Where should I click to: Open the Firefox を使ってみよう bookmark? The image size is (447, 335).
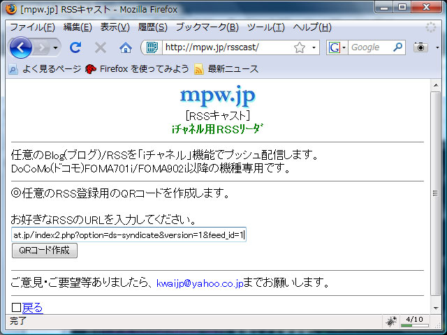point(137,69)
